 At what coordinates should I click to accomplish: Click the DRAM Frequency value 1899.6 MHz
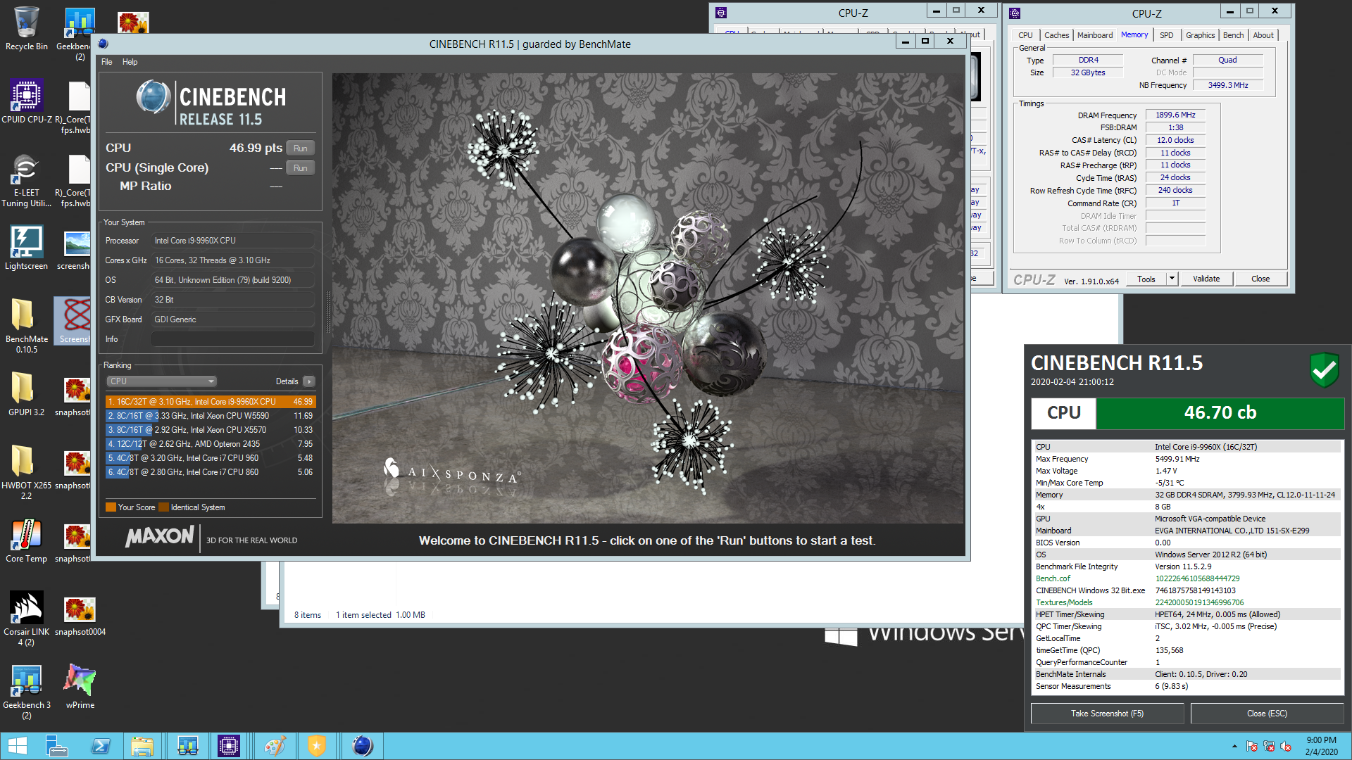coord(1175,115)
